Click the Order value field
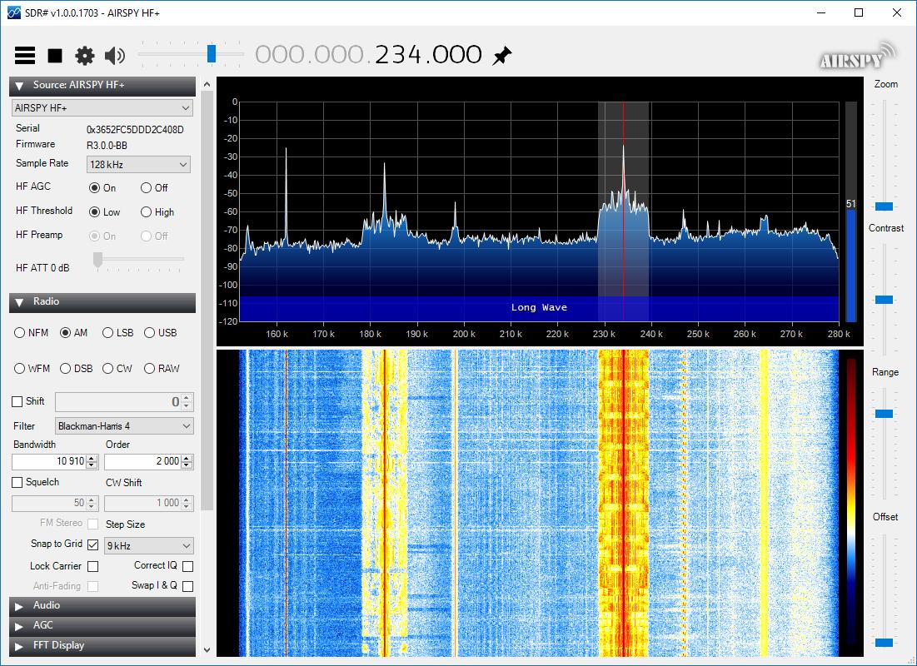 click(x=143, y=462)
